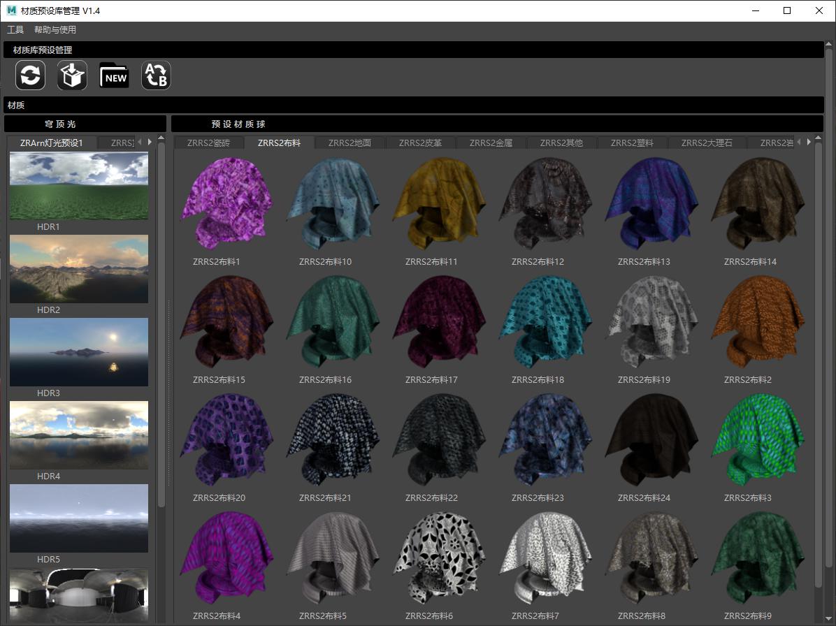Screen dimensions: 836x626
Task: Click the box package icon
Action: [72, 75]
